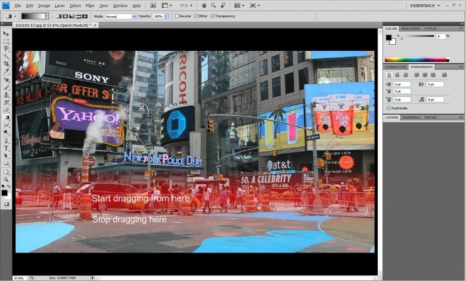Switch to the Swatches tab

pos(410,28)
